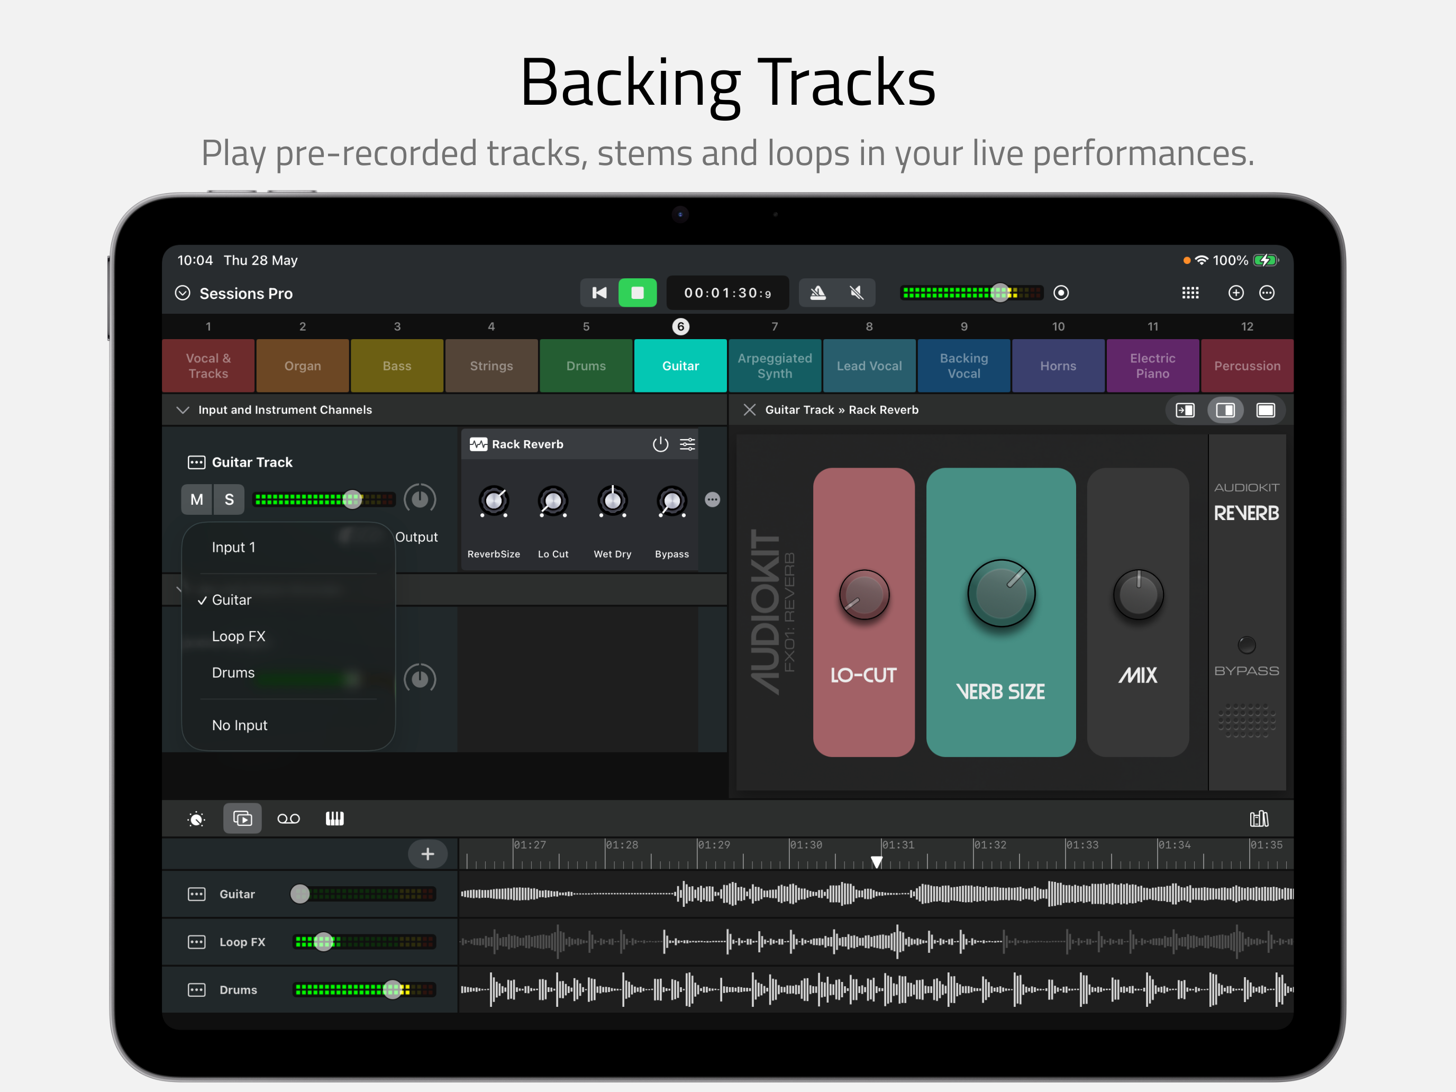The height and width of the screenshot is (1092, 1456).
Task: Select the backing tracks media view icon
Action: (x=242, y=819)
